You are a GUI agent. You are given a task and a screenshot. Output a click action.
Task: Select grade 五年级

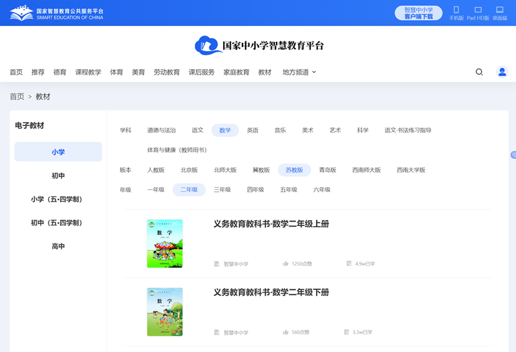pos(288,189)
